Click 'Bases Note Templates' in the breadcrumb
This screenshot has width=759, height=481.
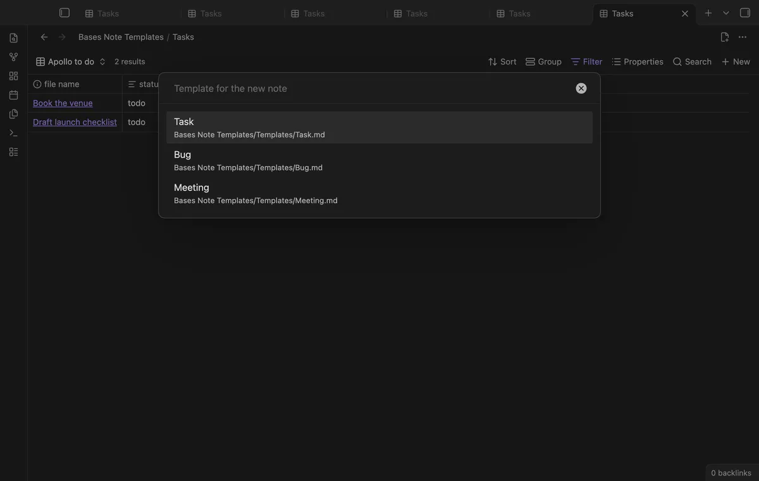(121, 37)
